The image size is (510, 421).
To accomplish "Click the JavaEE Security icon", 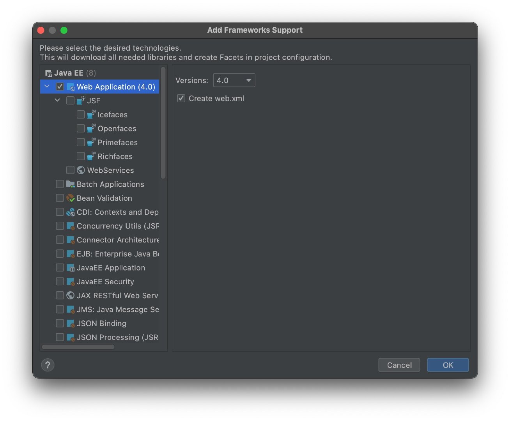I will click(x=71, y=281).
